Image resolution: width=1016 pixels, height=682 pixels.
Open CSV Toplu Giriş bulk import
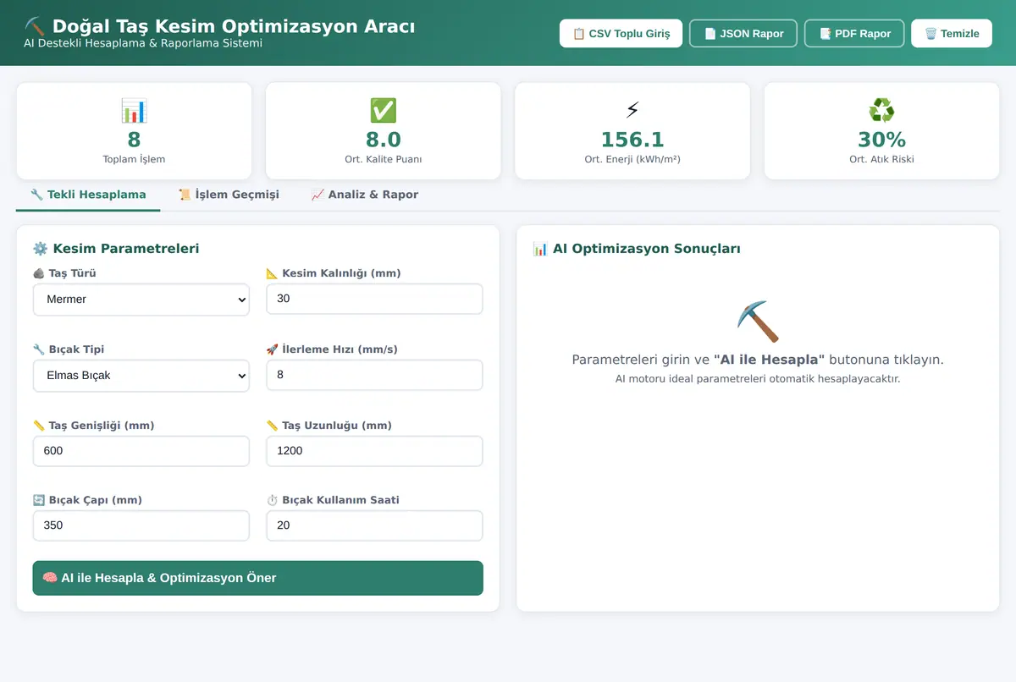[x=621, y=34]
